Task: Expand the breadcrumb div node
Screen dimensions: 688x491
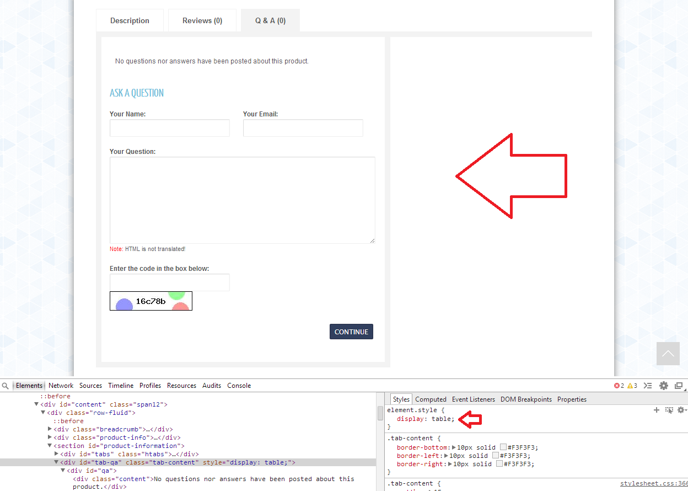Action: pyautogui.click(x=50, y=429)
